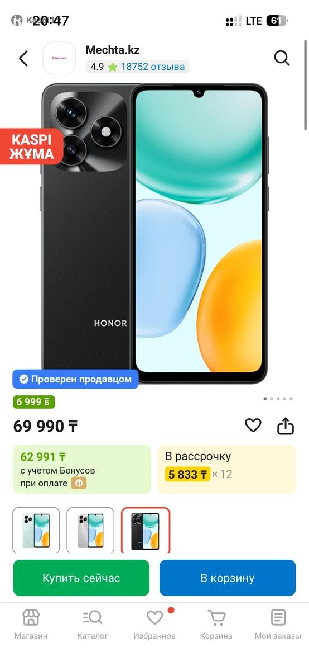This screenshot has height=671, width=309.
Task: Tap the Проверен продавцом badge
Action: click(x=76, y=379)
